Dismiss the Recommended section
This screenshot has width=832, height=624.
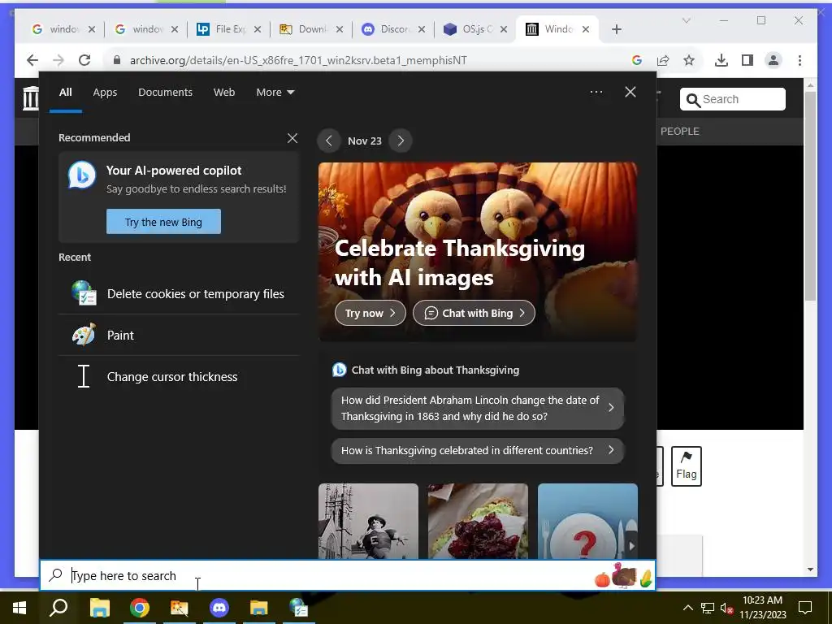(292, 138)
